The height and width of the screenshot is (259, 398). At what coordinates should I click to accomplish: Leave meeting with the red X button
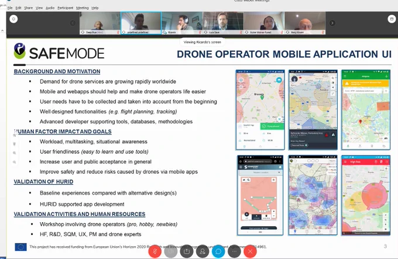(x=250, y=251)
